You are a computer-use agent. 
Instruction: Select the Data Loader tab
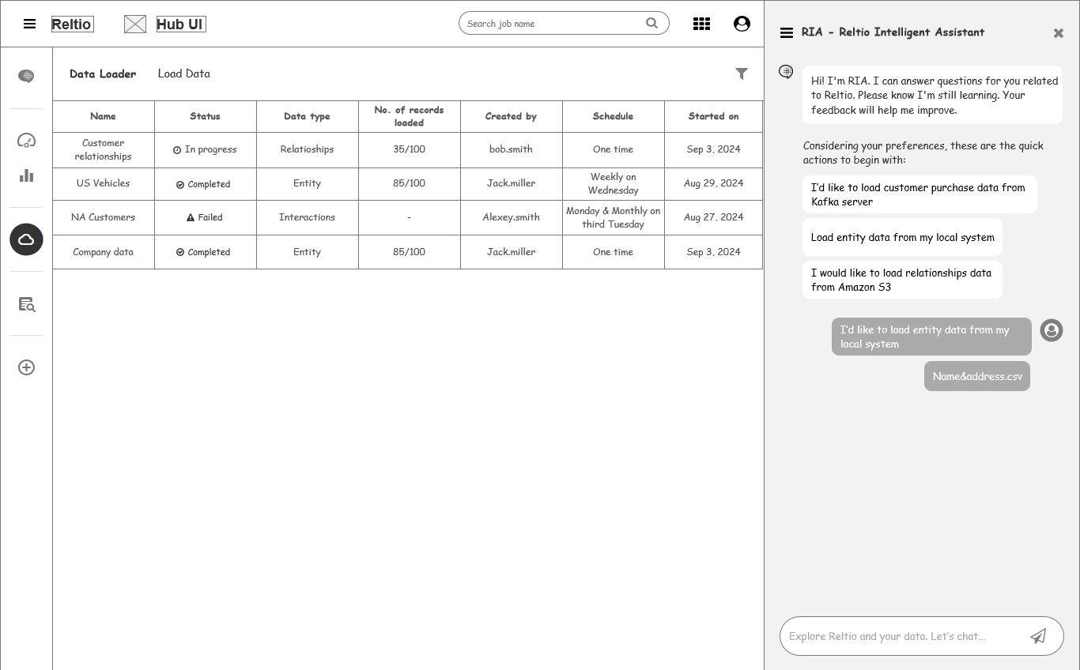(103, 73)
